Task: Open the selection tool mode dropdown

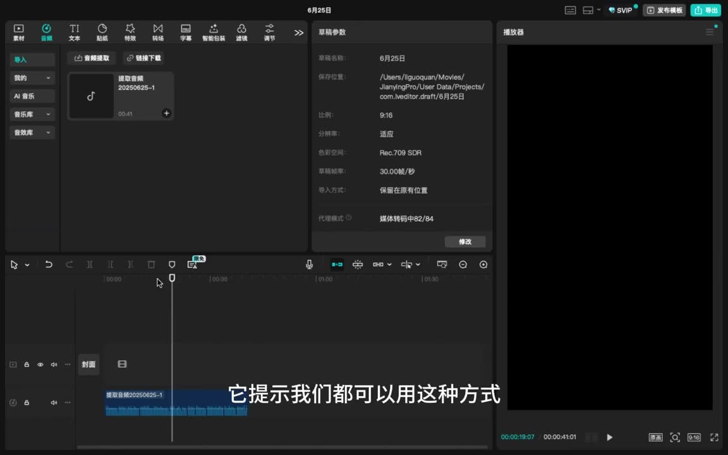Action: coord(27,265)
